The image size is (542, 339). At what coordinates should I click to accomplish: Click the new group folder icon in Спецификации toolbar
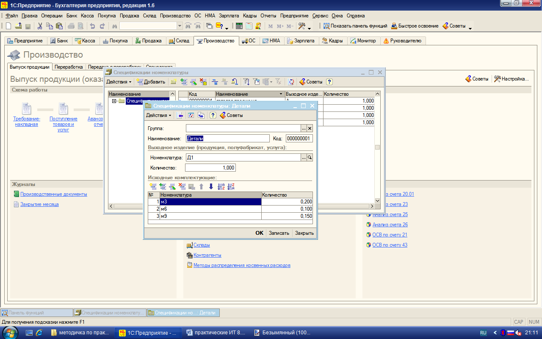point(173,82)
